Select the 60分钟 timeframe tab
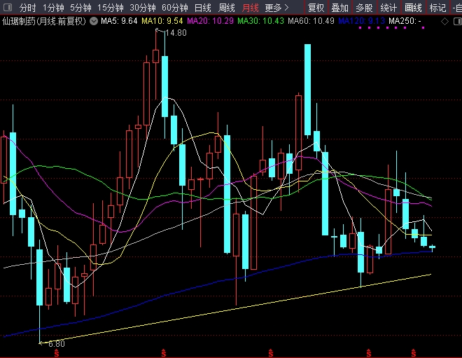 (x=175, y=8)
